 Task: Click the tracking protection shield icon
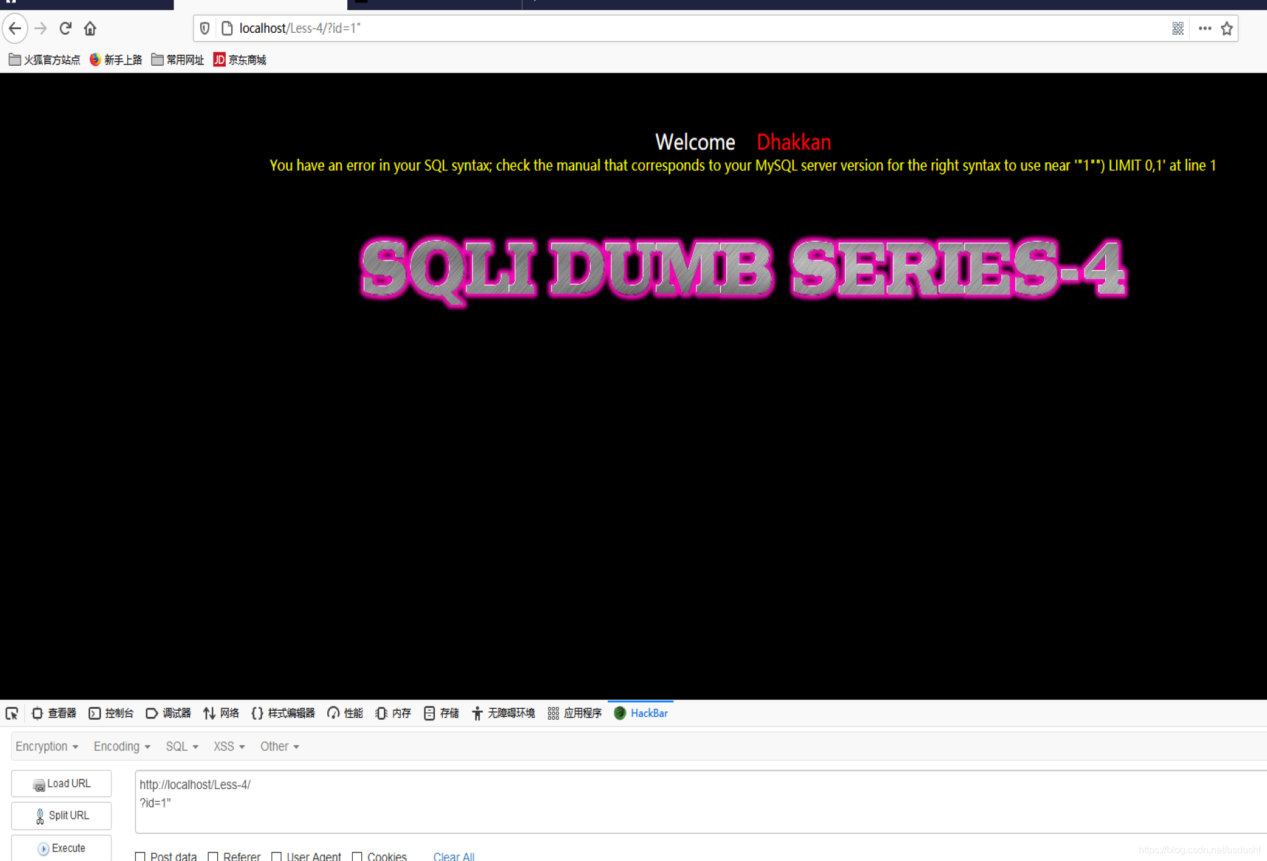pyautogui.click(x=205, y=29)
